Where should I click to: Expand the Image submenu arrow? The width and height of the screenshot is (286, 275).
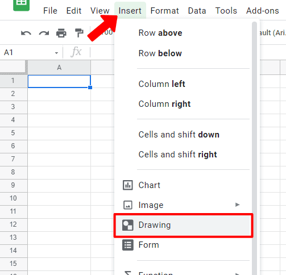[237, 205]
